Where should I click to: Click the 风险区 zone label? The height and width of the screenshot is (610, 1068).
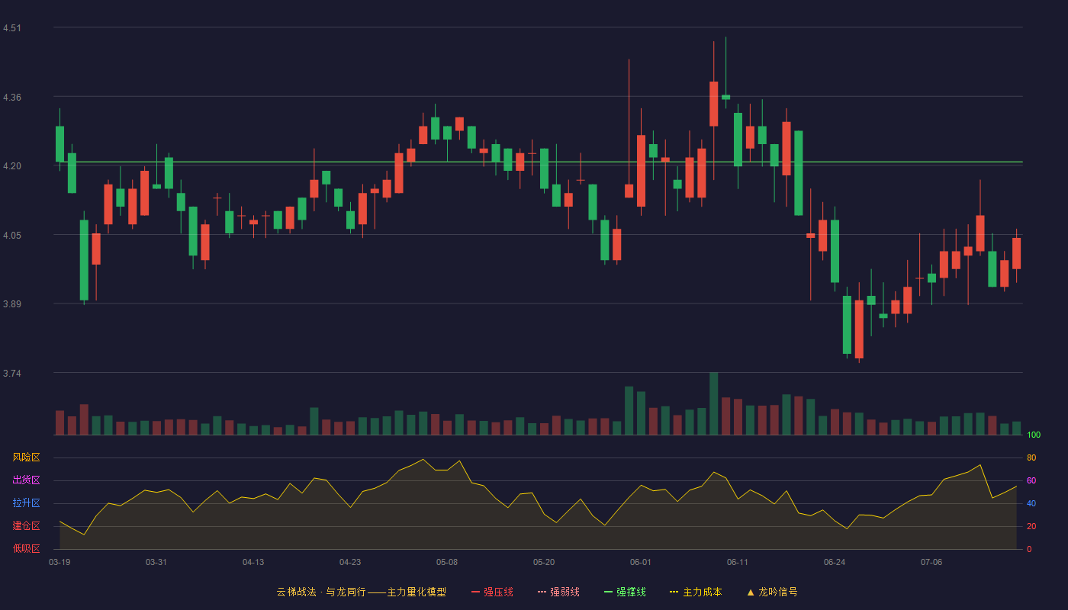click(26, 457)
